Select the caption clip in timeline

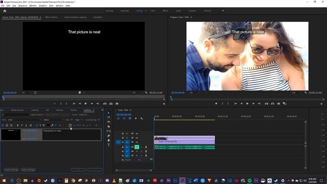(x=184, y=138)
